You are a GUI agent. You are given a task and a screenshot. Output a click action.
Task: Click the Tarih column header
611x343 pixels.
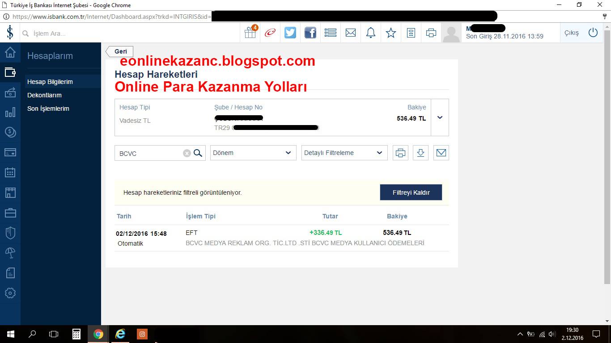tap(124, 216)
